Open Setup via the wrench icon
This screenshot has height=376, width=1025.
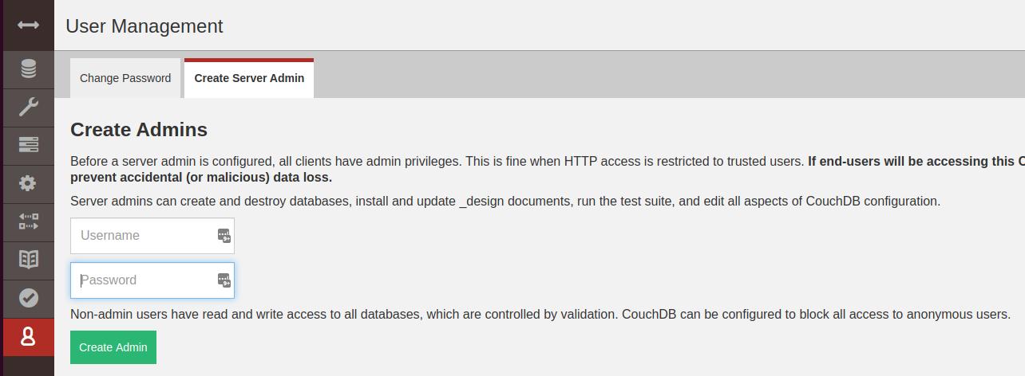28,107
